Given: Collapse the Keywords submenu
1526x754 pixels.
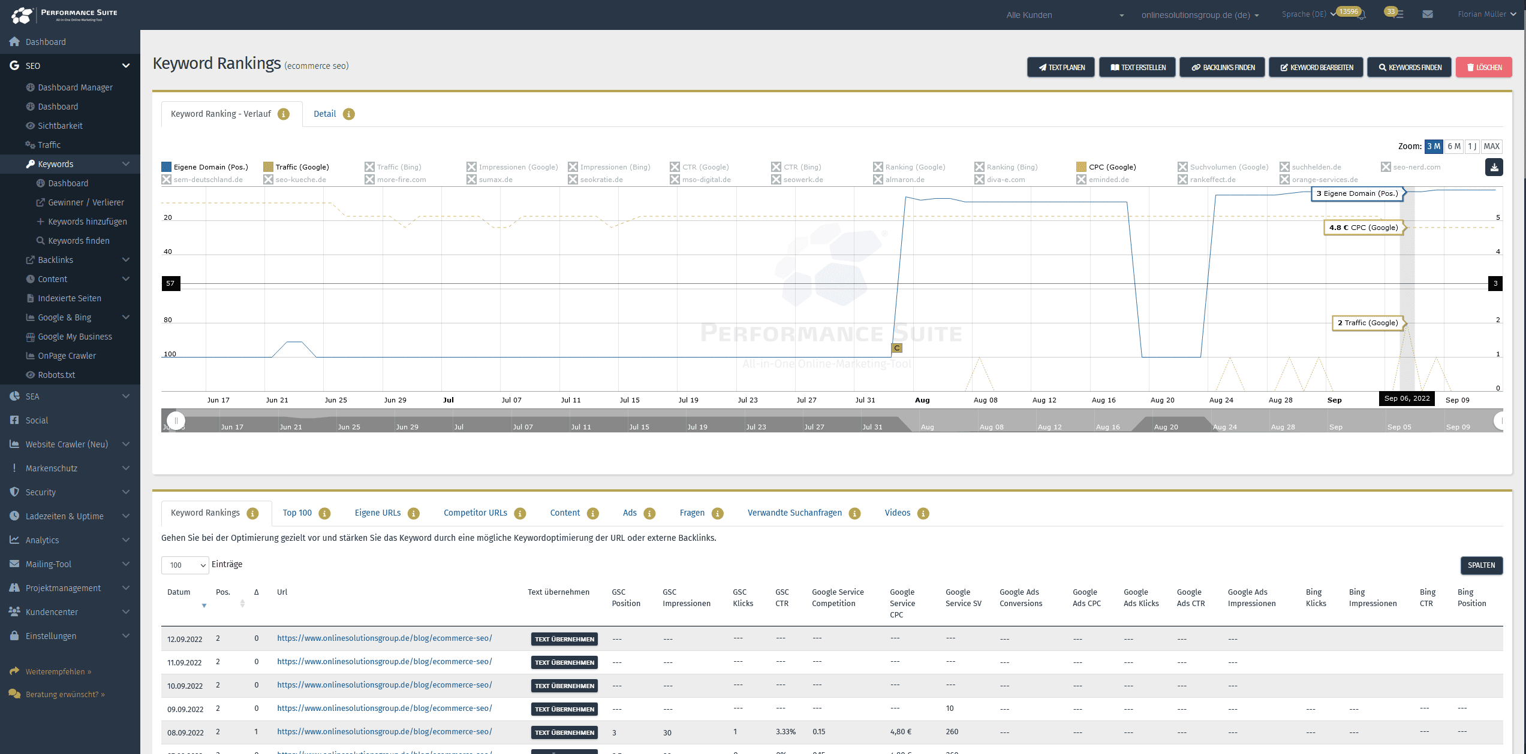Looking at the screenshot, I should tap(126, 164).
